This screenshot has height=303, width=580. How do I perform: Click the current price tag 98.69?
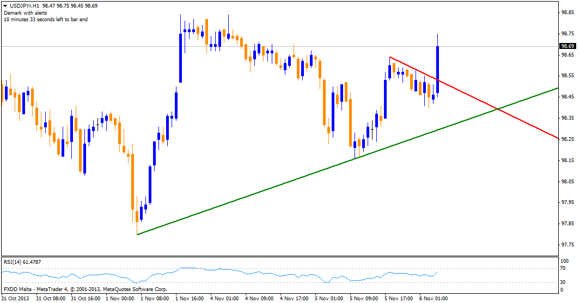[x=567, y=46]
